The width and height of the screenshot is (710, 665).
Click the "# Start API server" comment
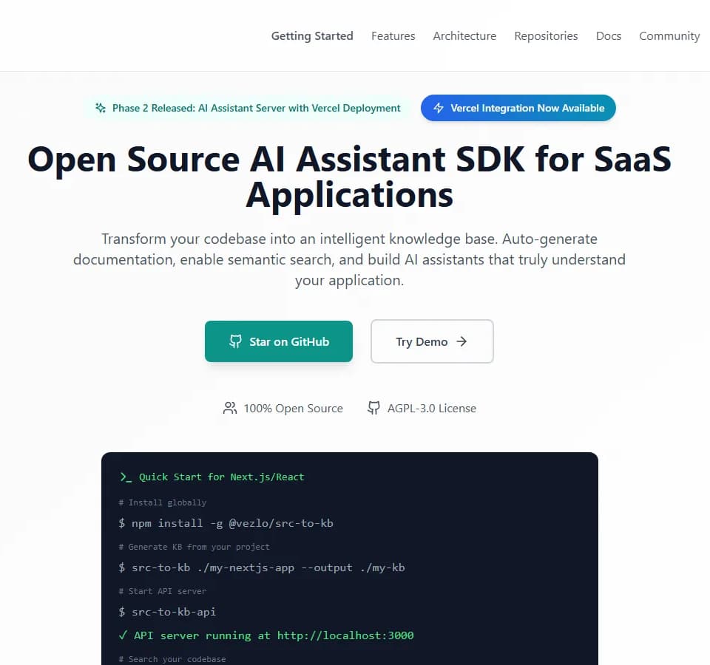(163, 591)
